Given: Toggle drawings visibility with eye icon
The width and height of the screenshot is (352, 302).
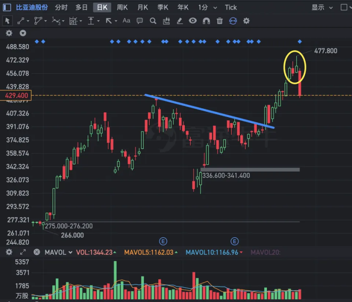Looking at the screenshot, I should [x=192, y=21].
